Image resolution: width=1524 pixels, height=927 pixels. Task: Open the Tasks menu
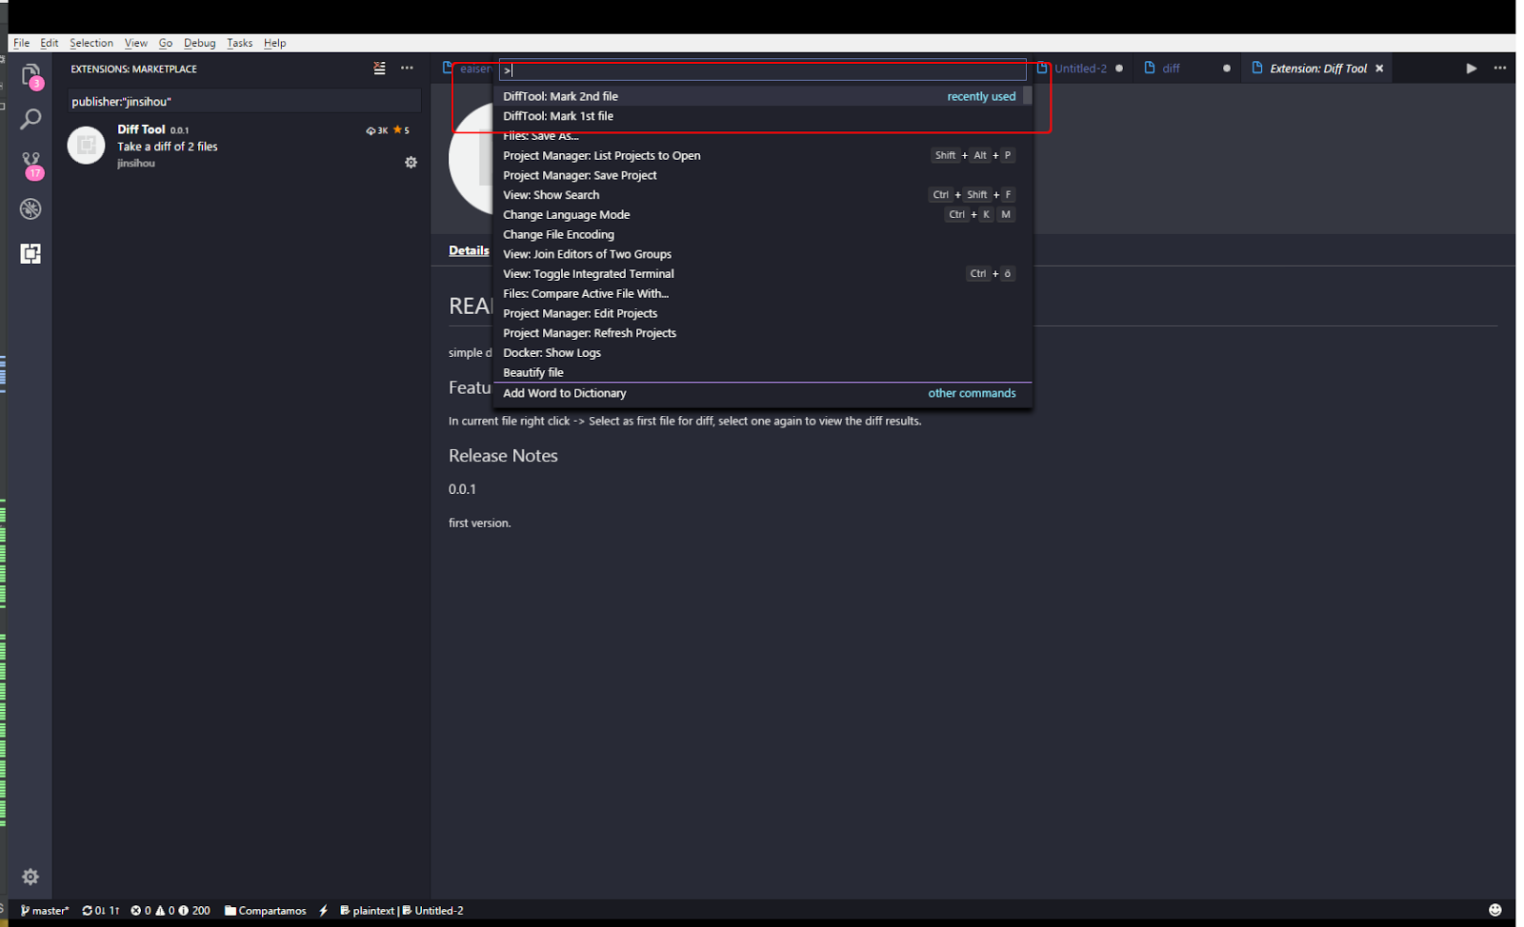240,43
